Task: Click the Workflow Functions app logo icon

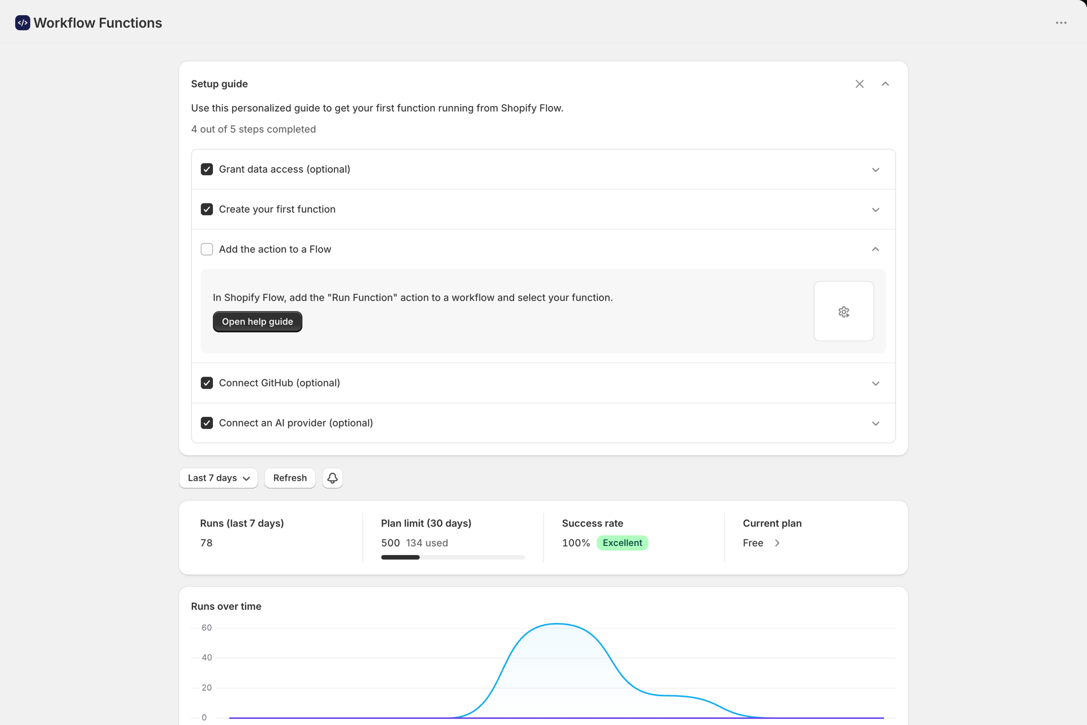Action: point(23,23)
